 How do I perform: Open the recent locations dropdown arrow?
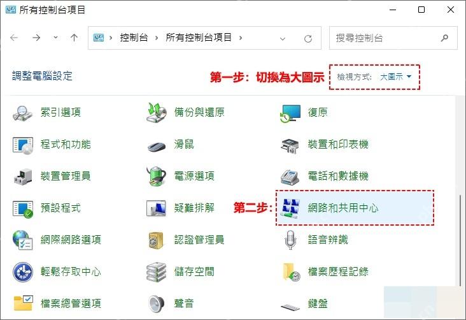(55, 38)
